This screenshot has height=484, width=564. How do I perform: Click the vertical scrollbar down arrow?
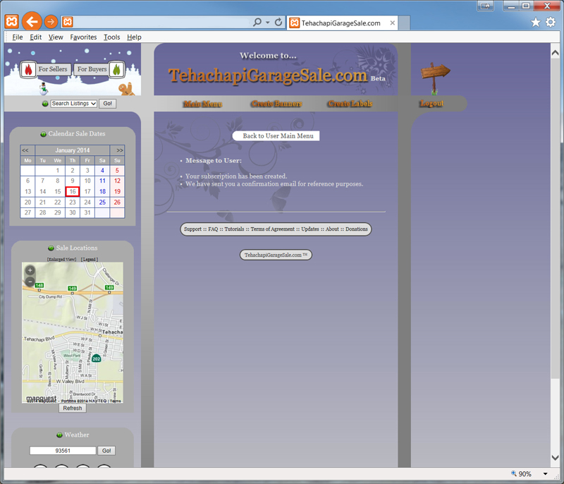tap(555, 458)
